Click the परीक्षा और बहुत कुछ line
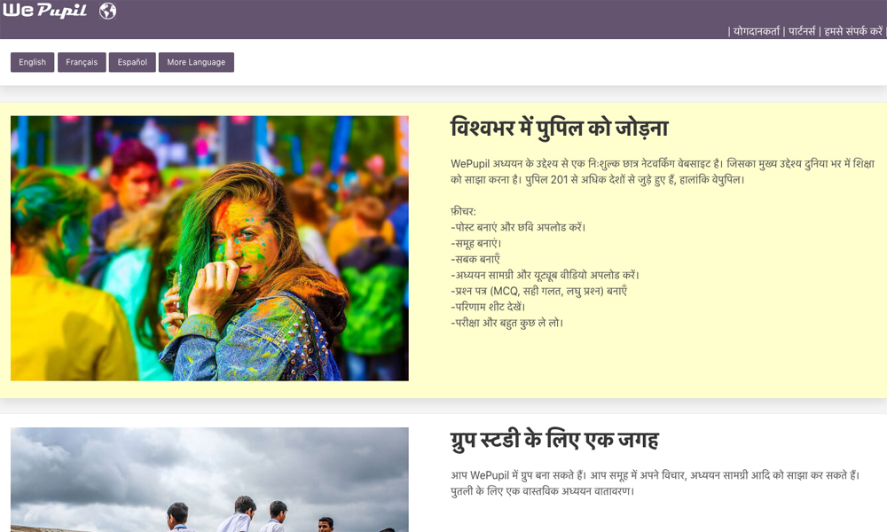 click(506, 323)
